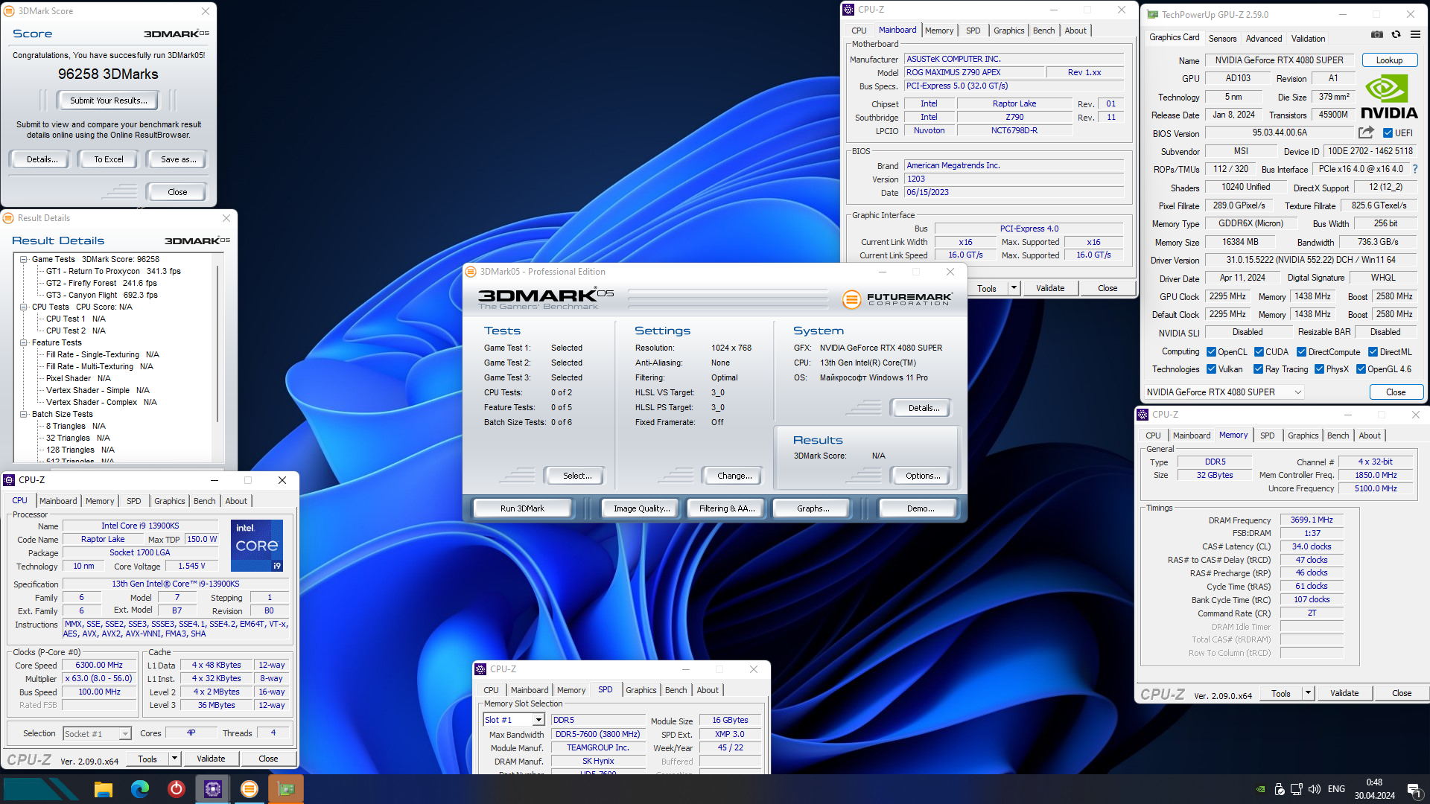Open Windows Start button on taskbar

point(41,789)
